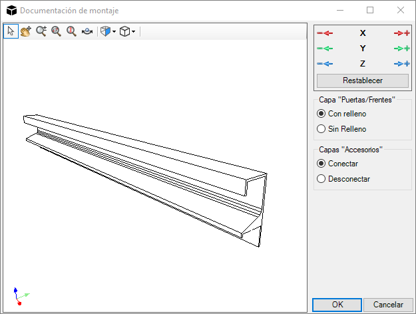Choose the Desconectar accessories option
Image resolution: width=416 pixels, height=314 pixels.
[x=343, y=179]
